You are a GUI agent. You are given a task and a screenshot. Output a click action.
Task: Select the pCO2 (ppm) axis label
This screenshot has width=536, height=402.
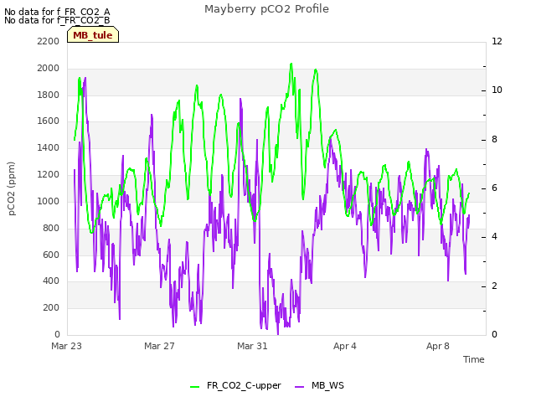click(x=12, y=188)
